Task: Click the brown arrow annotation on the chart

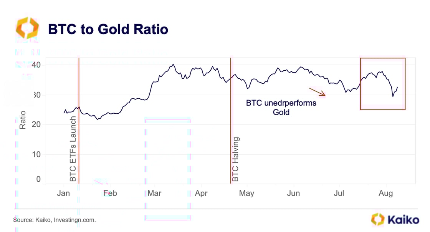Action: [x=317, y=92]
